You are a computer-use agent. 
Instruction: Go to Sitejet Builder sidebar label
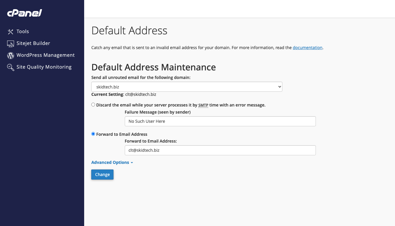[33, 43]
